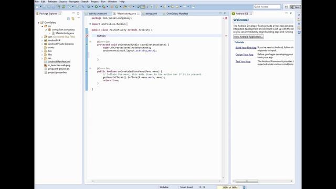Open the Project menu
Viewport: 336px width, 189px height.
[x=94, y=2]
